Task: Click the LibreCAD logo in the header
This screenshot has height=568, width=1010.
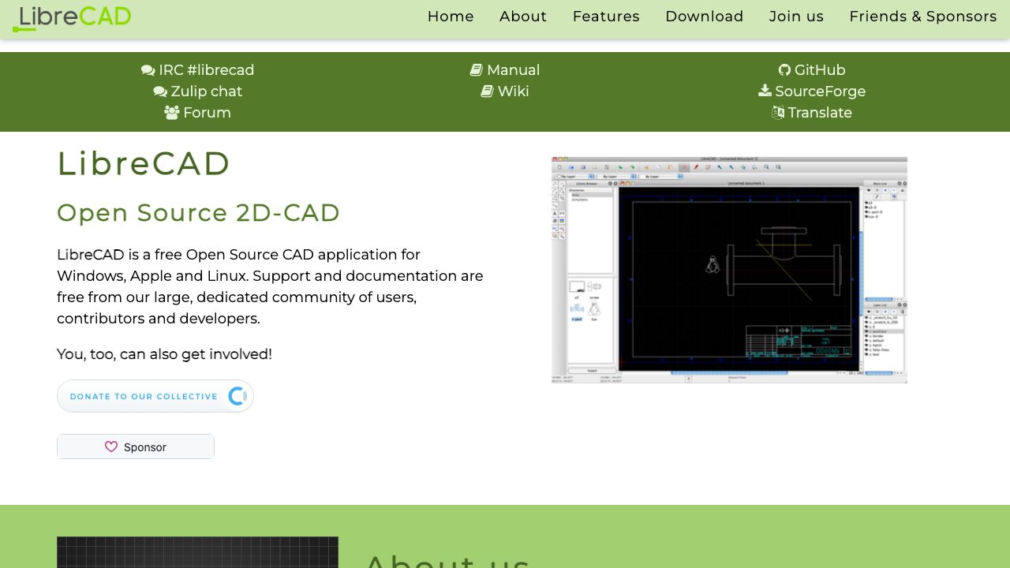Action: tap(72, 18)
